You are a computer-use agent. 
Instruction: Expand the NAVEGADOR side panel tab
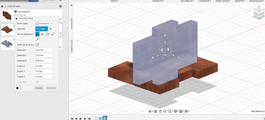point(72,23)
